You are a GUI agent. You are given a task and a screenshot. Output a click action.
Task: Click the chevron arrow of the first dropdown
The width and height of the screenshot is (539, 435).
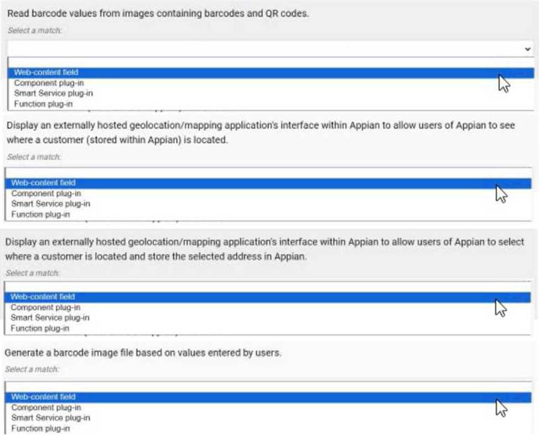[x=527, y=49]
